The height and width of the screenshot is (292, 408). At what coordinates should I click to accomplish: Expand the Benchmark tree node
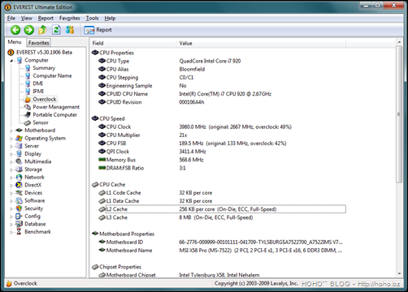(11, 232)
